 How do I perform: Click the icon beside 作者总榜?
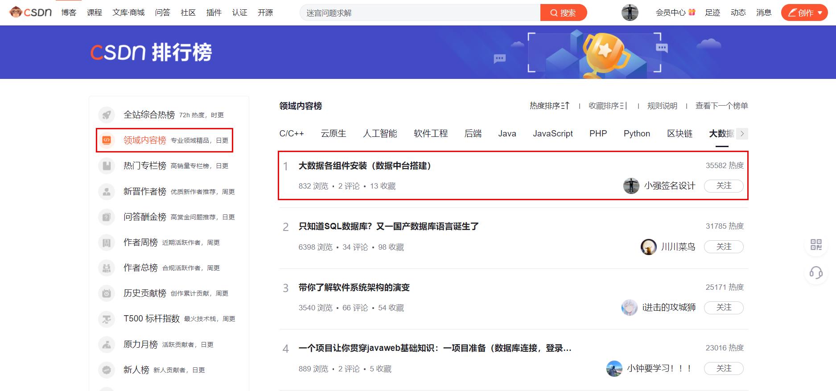tap(107, 268)
